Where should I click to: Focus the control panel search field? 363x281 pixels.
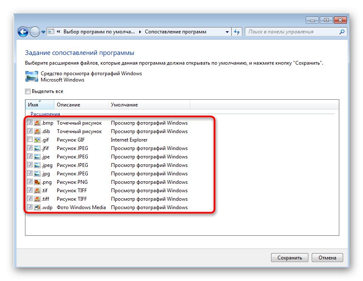pyautogui.click(x=296, y=32)
